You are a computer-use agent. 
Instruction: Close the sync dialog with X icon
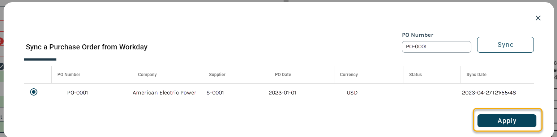538,18
